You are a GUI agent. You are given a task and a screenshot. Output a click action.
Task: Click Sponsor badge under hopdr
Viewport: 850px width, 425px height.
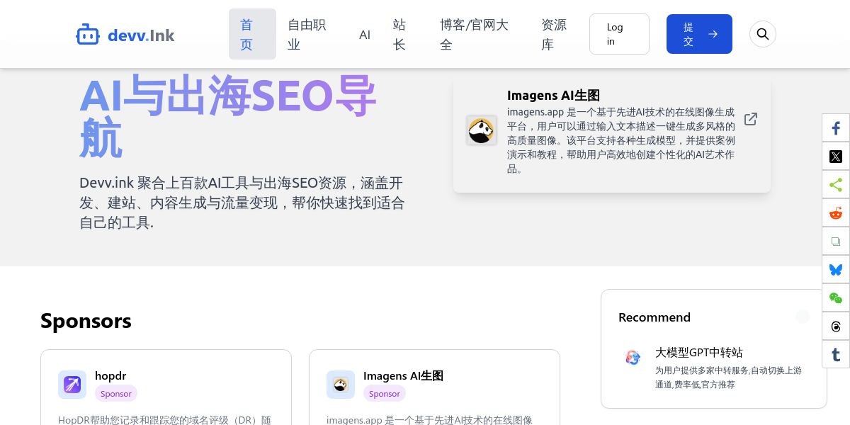tap(116, 393)
